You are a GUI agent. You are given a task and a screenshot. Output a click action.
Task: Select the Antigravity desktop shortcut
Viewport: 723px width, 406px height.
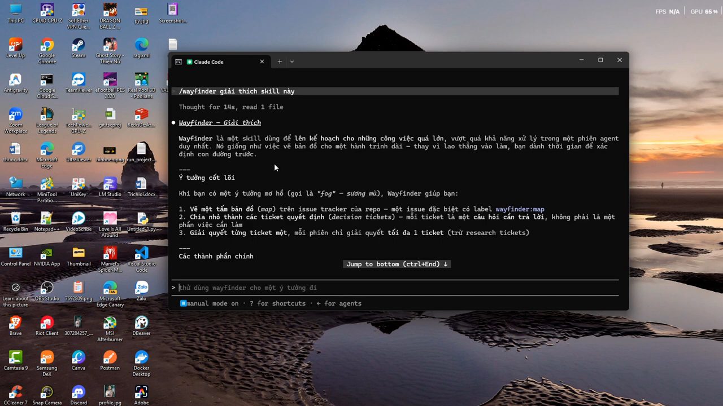click(x=15, y=83)
